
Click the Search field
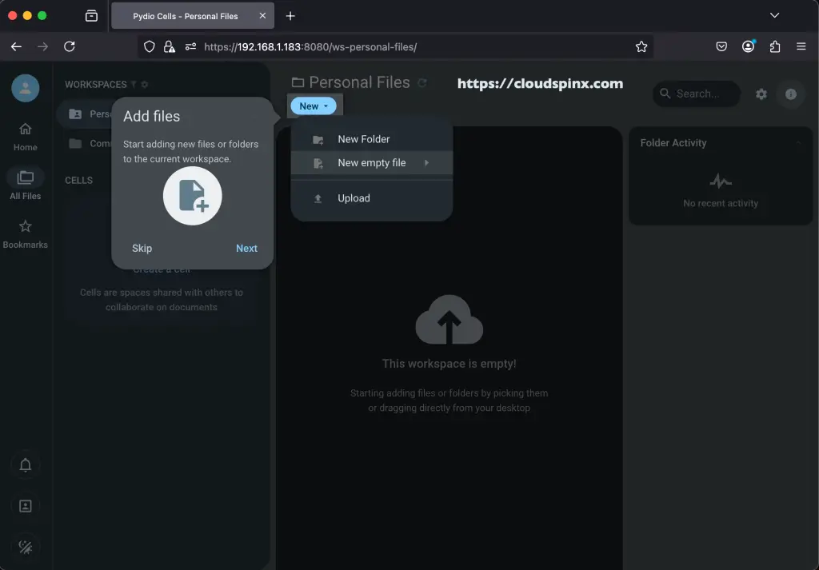point(696,94)
